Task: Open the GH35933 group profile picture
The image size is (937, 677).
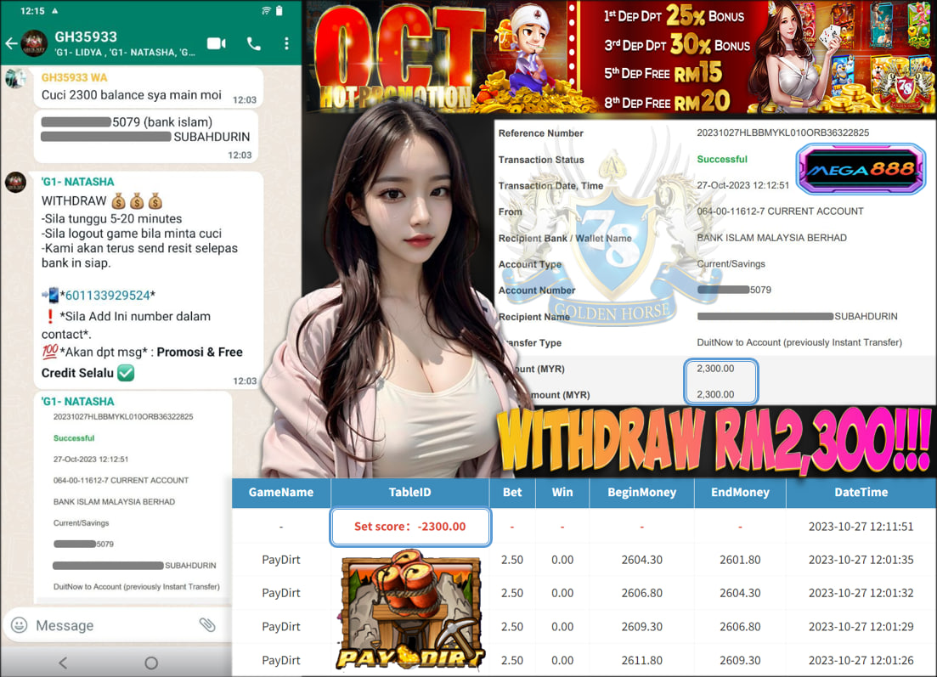Action: (34, 43)
